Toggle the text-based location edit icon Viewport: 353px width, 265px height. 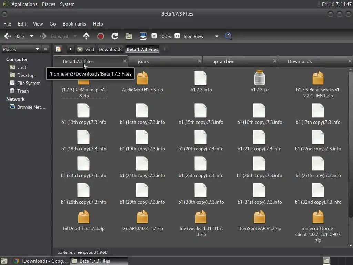(58, 49)
